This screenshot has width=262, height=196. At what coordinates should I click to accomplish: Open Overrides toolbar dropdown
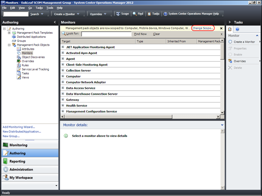105,14
